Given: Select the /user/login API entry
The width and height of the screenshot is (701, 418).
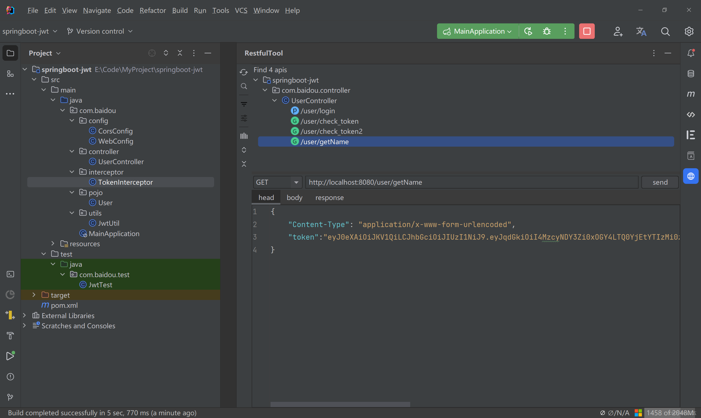Looking at the screenshot, I should (x=317, y=111).
